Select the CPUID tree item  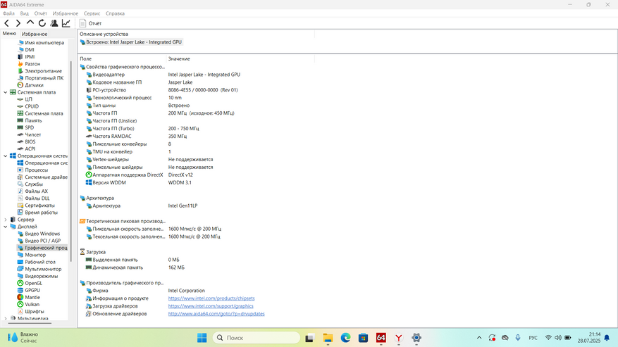(28, 106)
